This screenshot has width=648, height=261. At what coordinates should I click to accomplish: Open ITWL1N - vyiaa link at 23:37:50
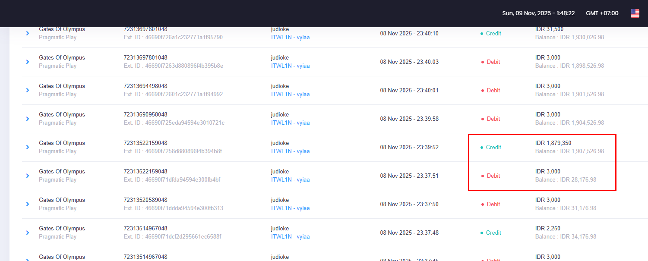(x=290, y=208)
